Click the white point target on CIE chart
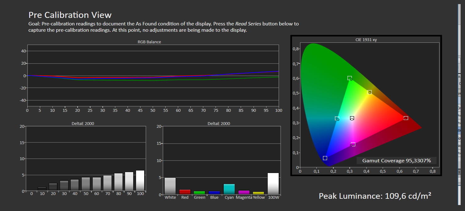This screenshot has height=211, width=465. pos(352,118)
